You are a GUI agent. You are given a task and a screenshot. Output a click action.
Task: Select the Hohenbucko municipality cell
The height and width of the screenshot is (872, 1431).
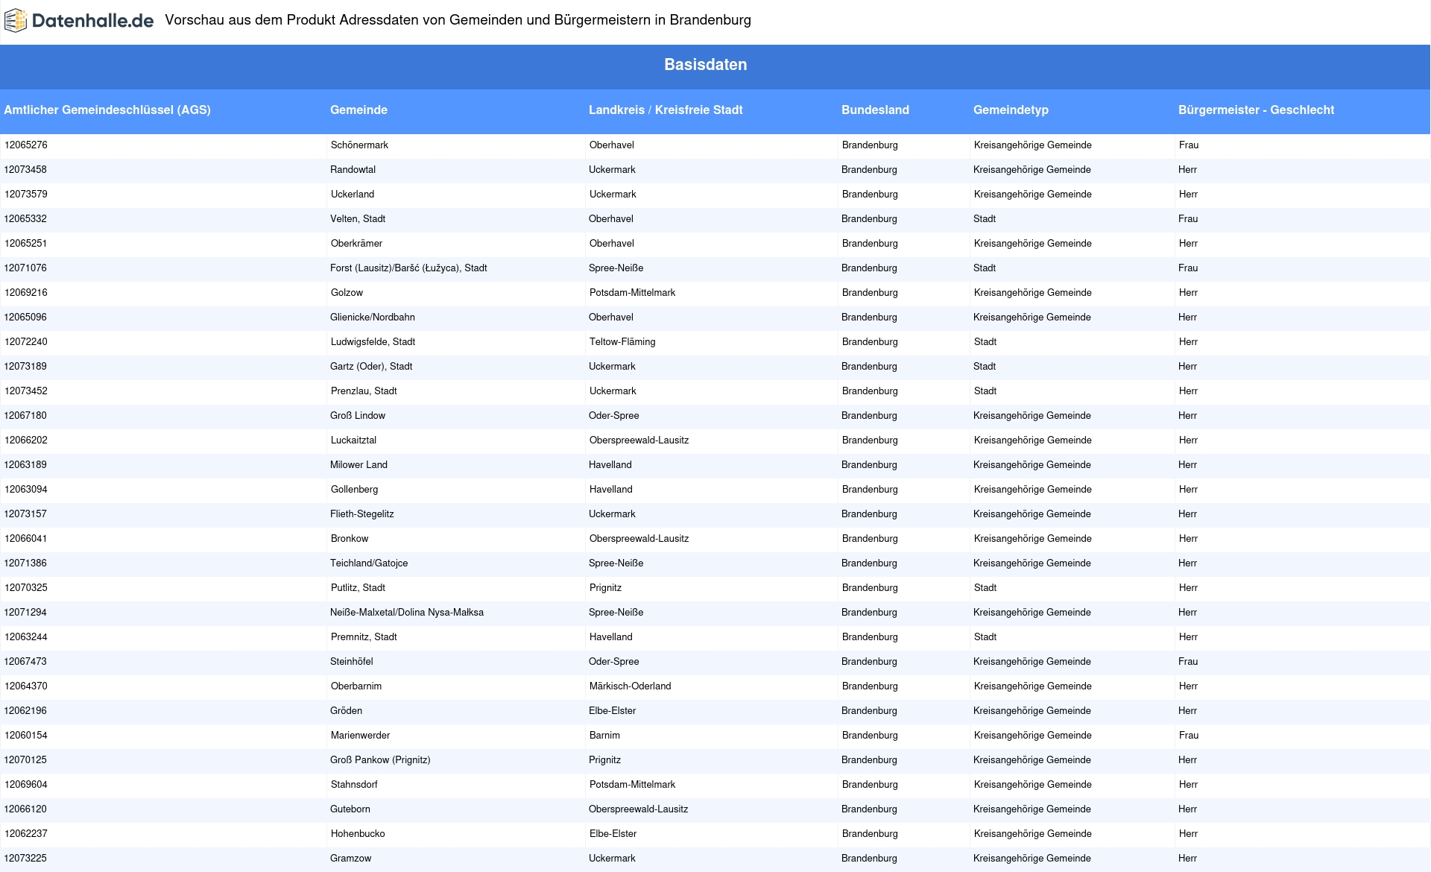coord(358,834)
